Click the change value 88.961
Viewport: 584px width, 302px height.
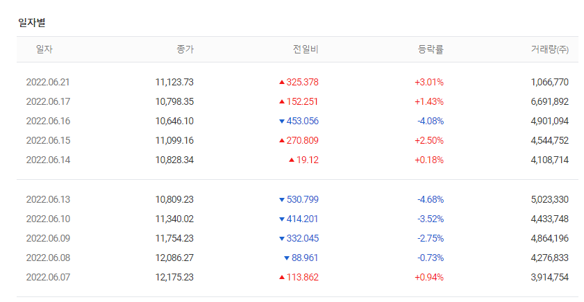305,258
